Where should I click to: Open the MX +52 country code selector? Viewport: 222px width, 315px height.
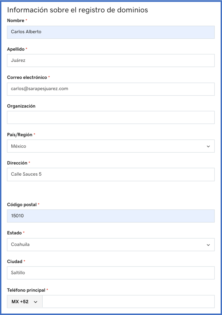click(x=25, y=302)
